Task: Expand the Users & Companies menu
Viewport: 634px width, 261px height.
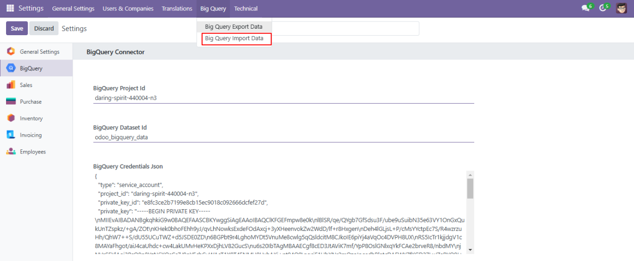Action: (128, 9)
